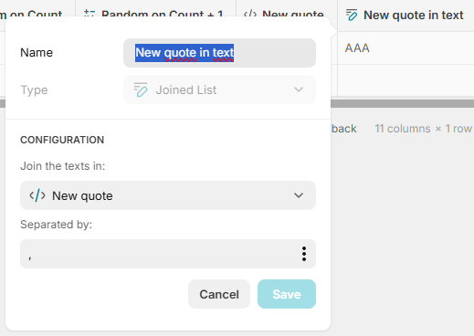Viewport: 474px width, 336px height.
Task: Click the back link beside column count
Action: [343, 129]
